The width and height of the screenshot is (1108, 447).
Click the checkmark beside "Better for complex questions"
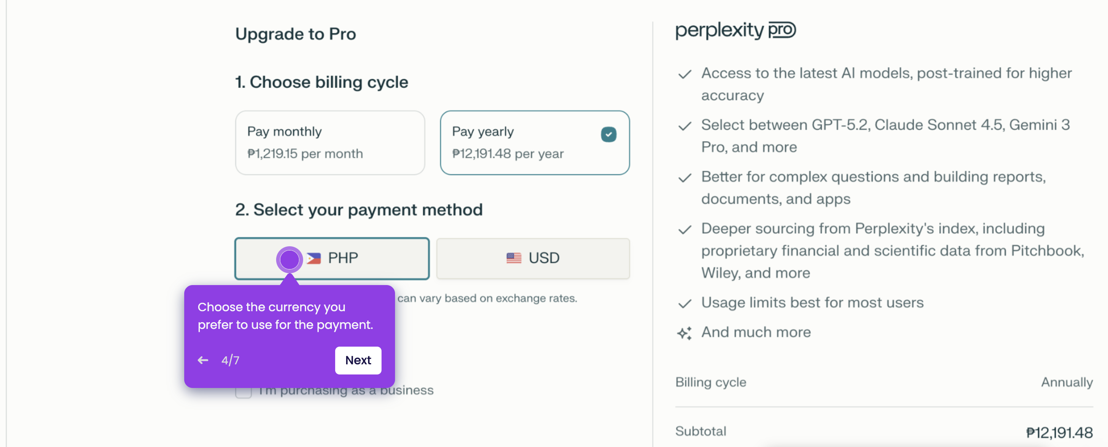coord(684,178)
